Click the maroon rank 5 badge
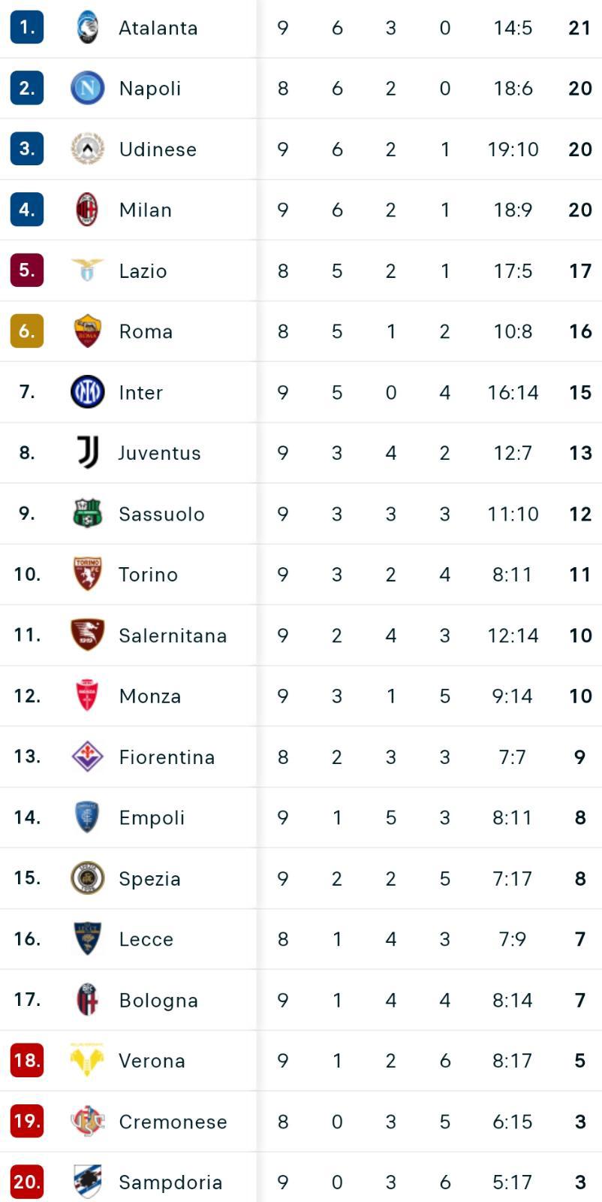Image resolution: width=602 pixels, height=1202 pixels. [x=27, y=270]
